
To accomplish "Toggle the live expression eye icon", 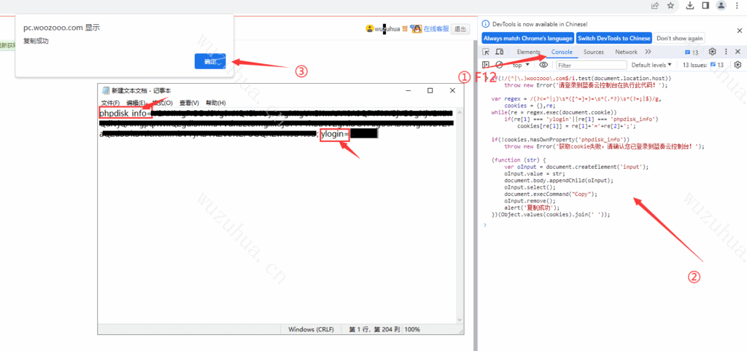I will [543, 65].
